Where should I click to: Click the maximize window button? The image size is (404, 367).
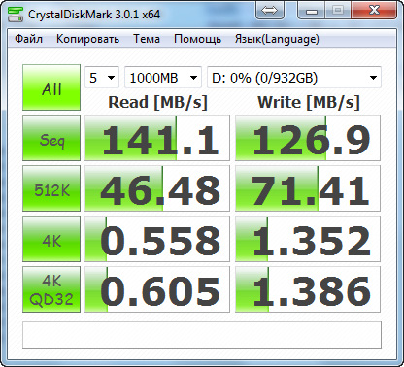(x=338, y=11)
